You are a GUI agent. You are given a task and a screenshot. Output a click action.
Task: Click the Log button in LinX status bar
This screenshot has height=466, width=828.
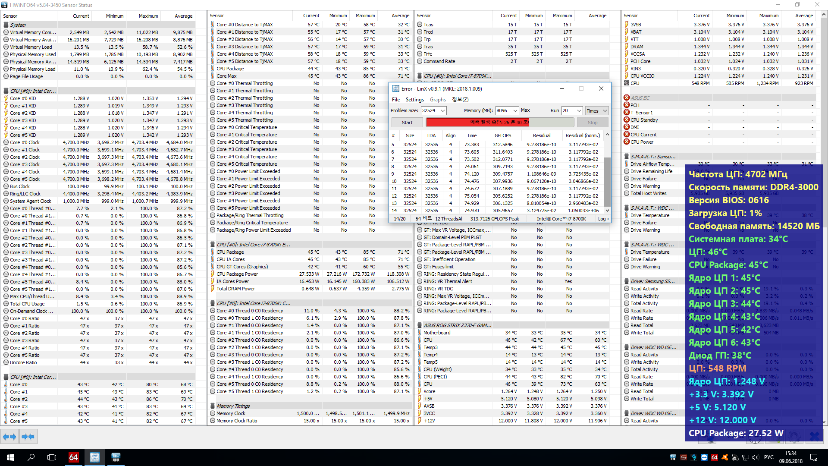pos(603,219)
